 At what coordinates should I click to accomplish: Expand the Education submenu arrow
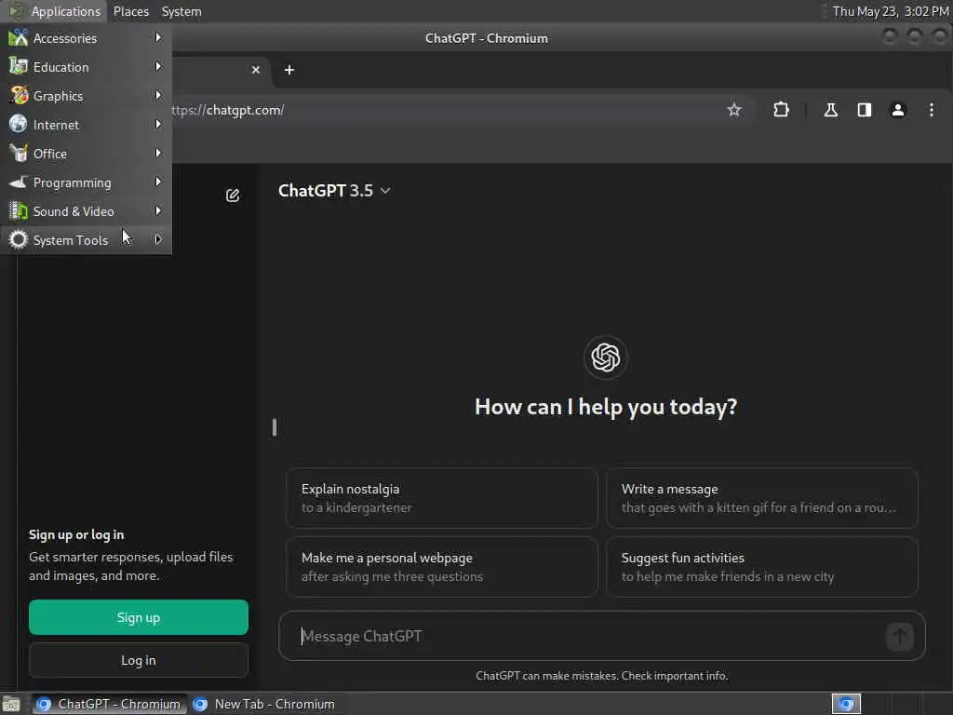158,66
